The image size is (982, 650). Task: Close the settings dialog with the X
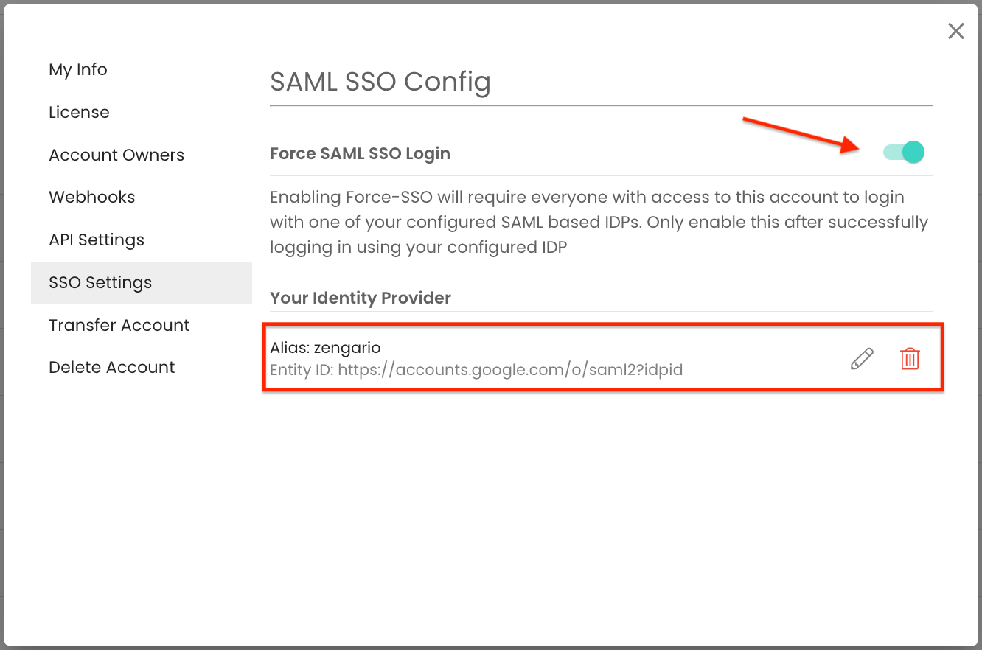click(955, 31)
